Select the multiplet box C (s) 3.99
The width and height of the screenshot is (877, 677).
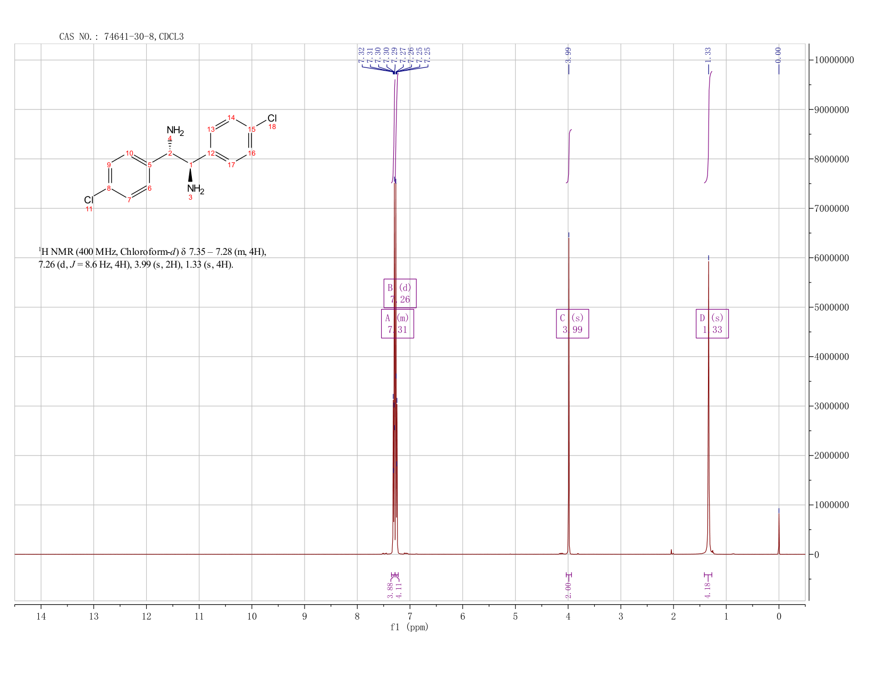(x=572, y=323)
